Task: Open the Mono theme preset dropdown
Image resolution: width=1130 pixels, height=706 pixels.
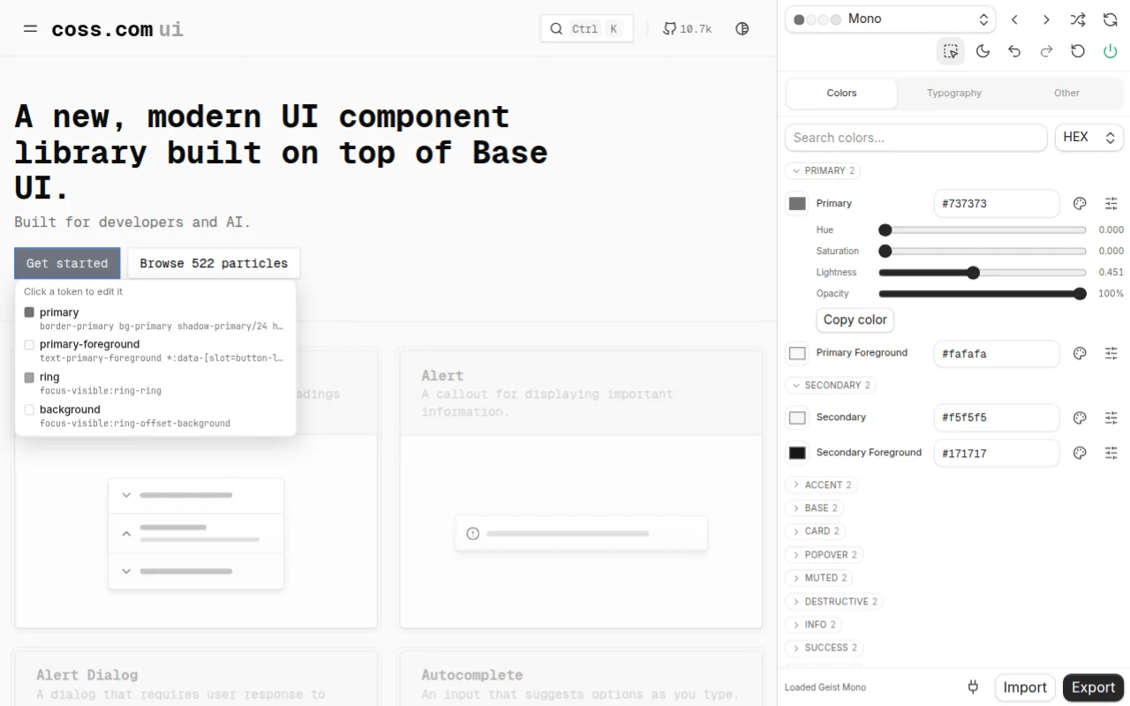Action: pyautogui.click(x=890, y=19)
